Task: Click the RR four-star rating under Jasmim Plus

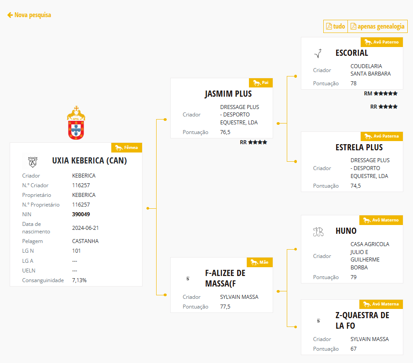Action: coord(253,142)
